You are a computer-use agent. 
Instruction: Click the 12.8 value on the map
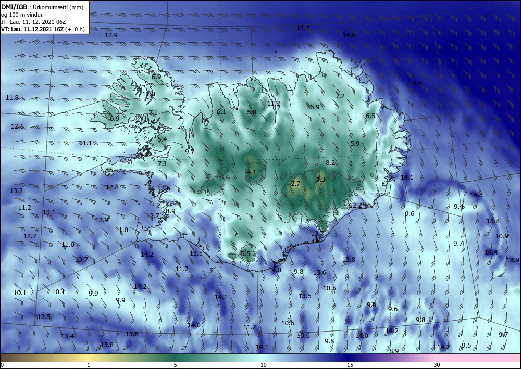(113, 187)
